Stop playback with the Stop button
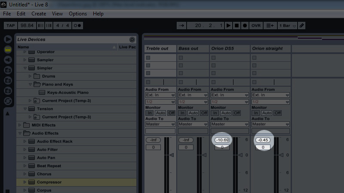The width and height of the screenshot is (344, 193). coord(236,26)
